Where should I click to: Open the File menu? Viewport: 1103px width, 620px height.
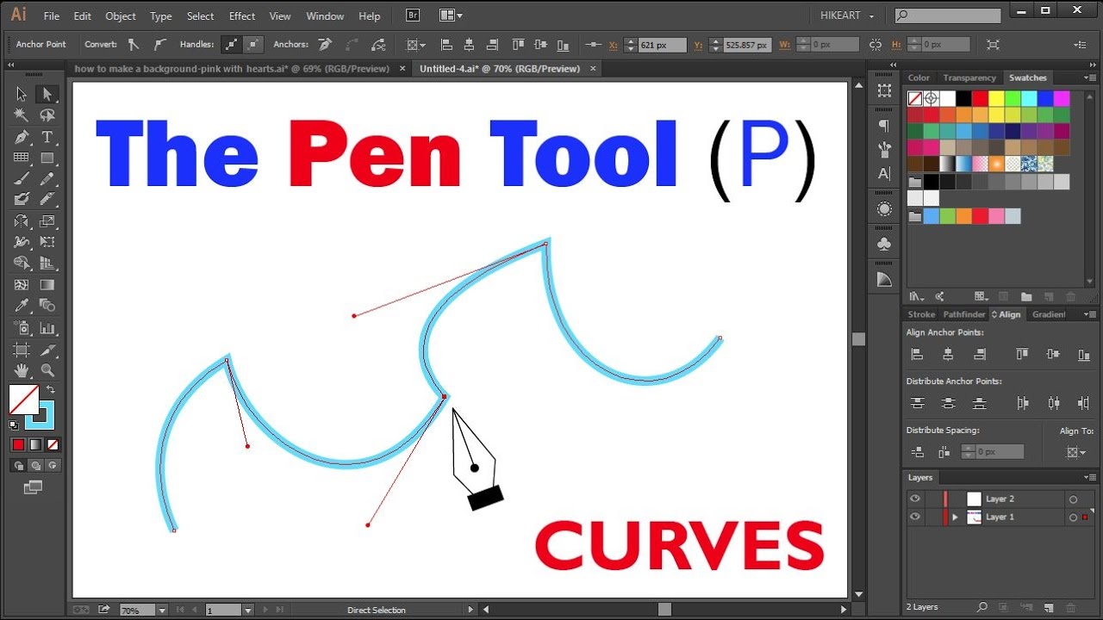[x=52, y=16]
